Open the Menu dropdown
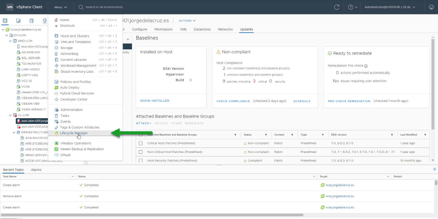Image resolution: width=438 pixels, height=219 pixels. coord(61,7)
